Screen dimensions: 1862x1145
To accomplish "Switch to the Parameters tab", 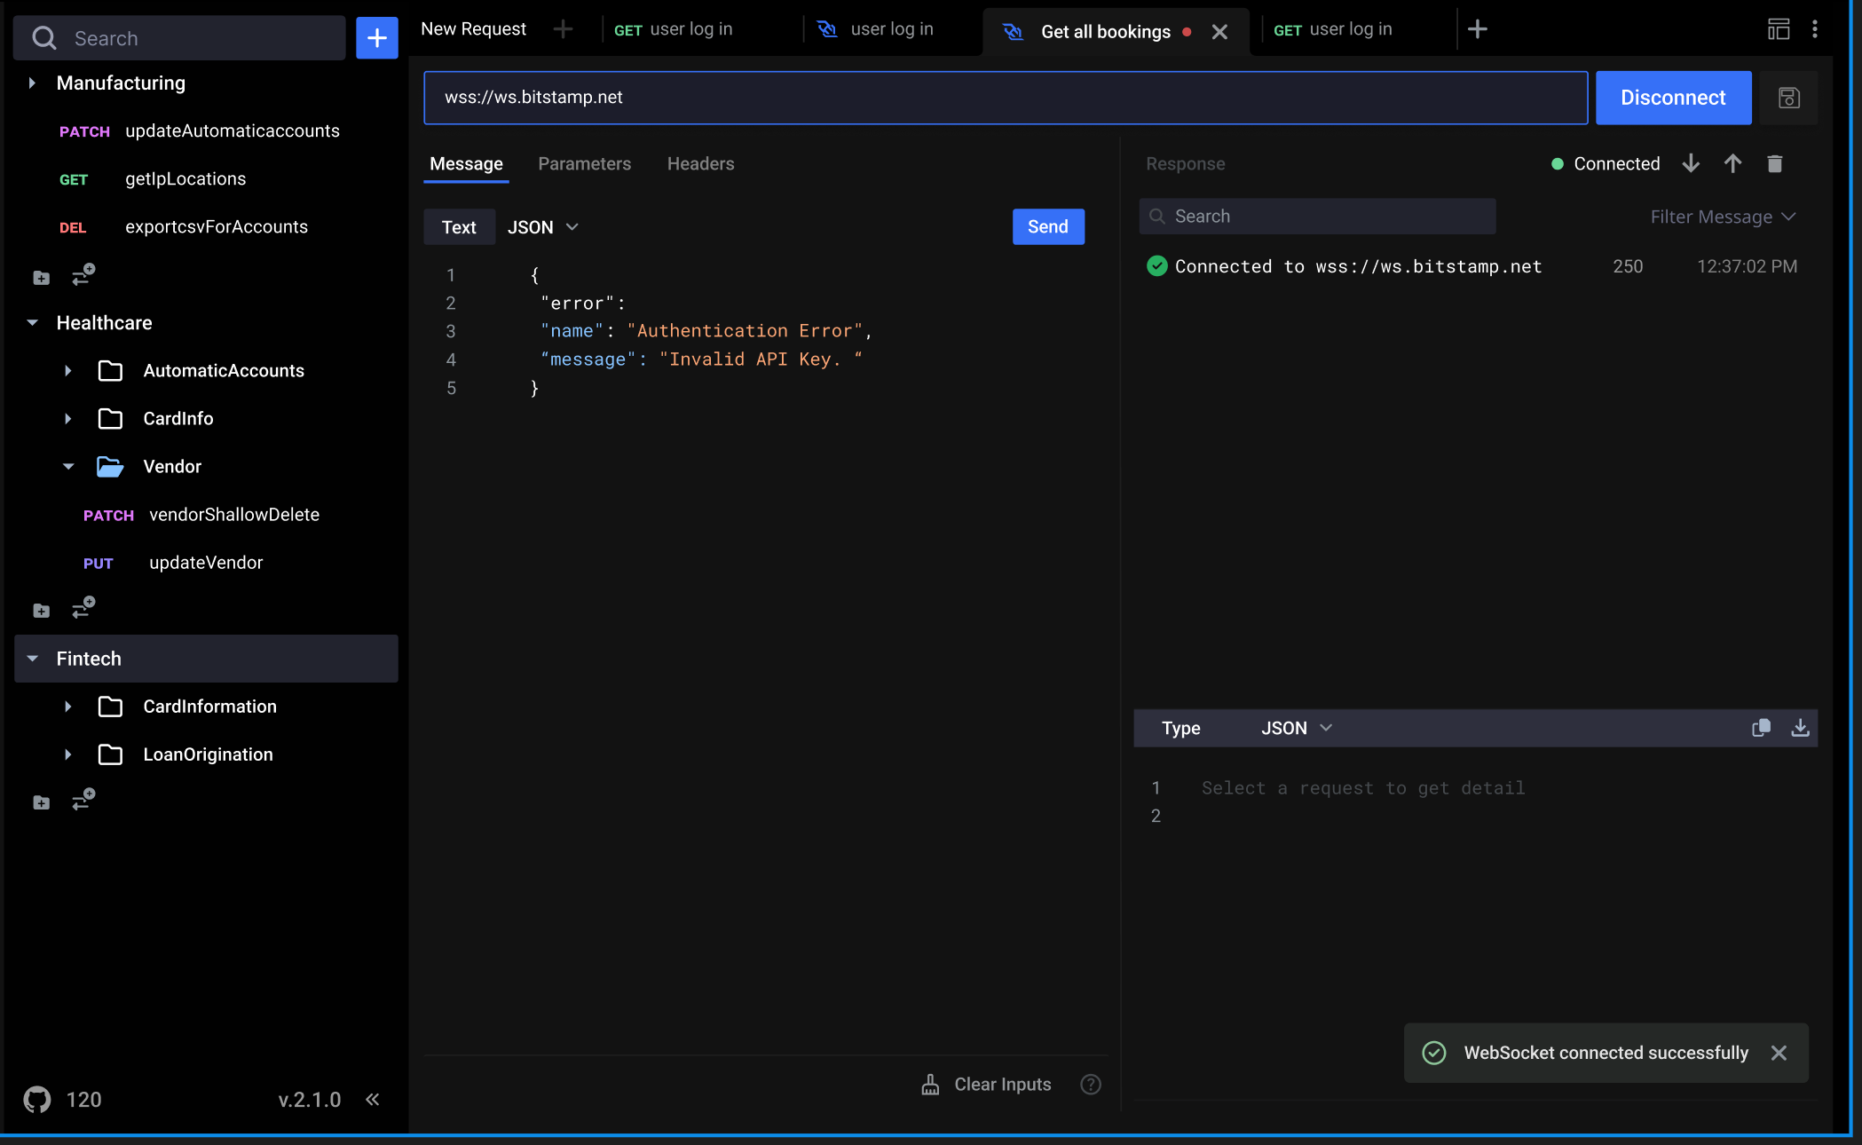I will point(584,164).
